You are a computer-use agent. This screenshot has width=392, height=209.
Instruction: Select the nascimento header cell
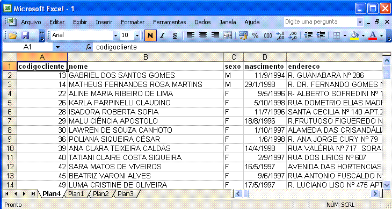[x=265, y=66]
